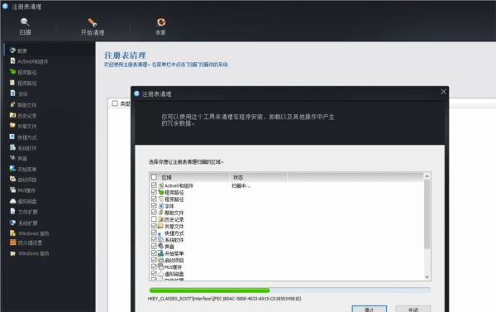Click the 共享文件 folder icon in the dialog list

(161, 226)
